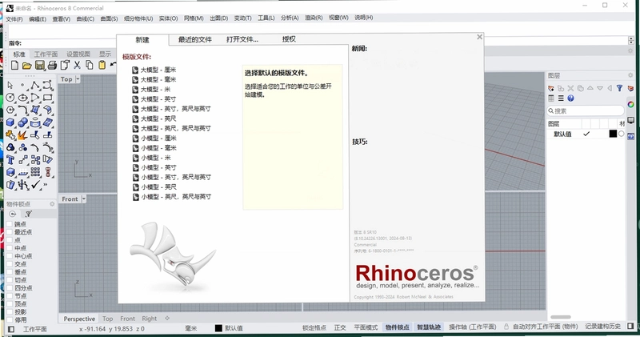Enable the 中点 object snap checkbox
Viewport: 640px width, 337px height.
tap(10, 248)
